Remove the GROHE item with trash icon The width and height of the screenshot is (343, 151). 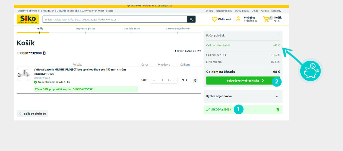pos(195,80)
